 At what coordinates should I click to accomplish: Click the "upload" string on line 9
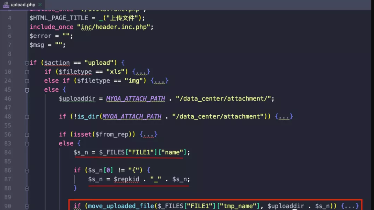tap(99, 63)
